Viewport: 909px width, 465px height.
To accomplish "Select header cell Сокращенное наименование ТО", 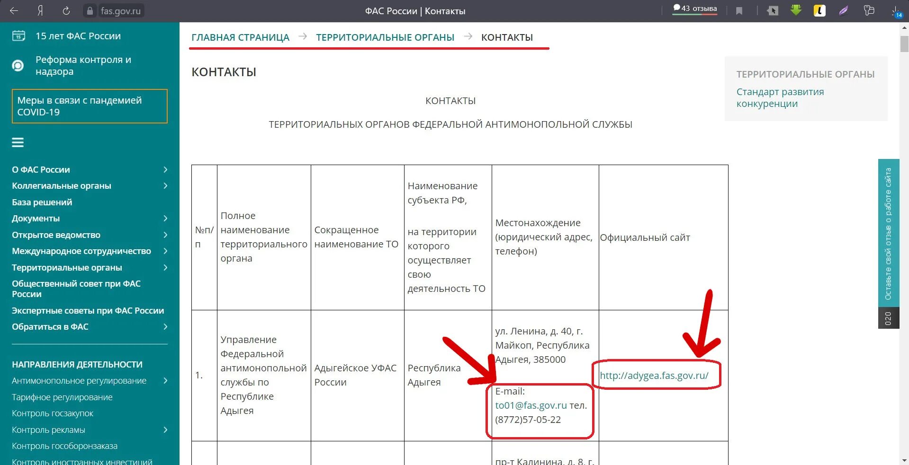I will pos(356,237).
